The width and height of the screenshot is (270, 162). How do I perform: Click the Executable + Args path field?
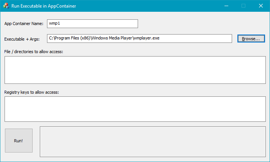point(140,38)
